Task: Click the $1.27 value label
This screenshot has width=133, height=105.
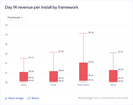Action: (31, 58)
